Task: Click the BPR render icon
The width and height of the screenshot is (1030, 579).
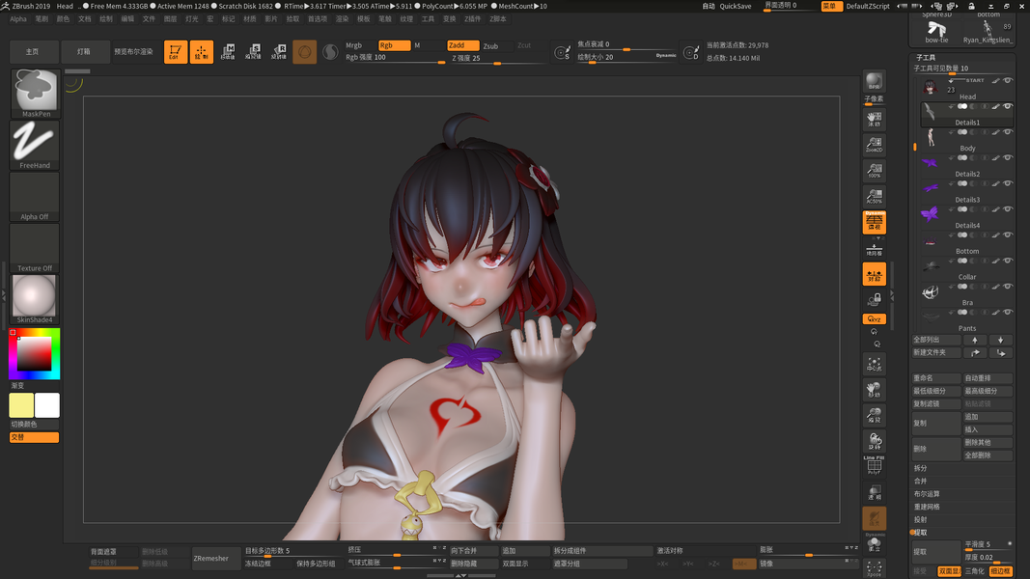Action: (x=875, y=81)
